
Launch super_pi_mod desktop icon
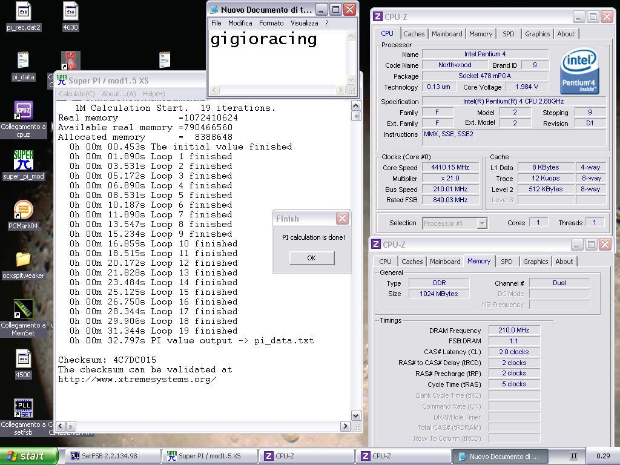24,160
